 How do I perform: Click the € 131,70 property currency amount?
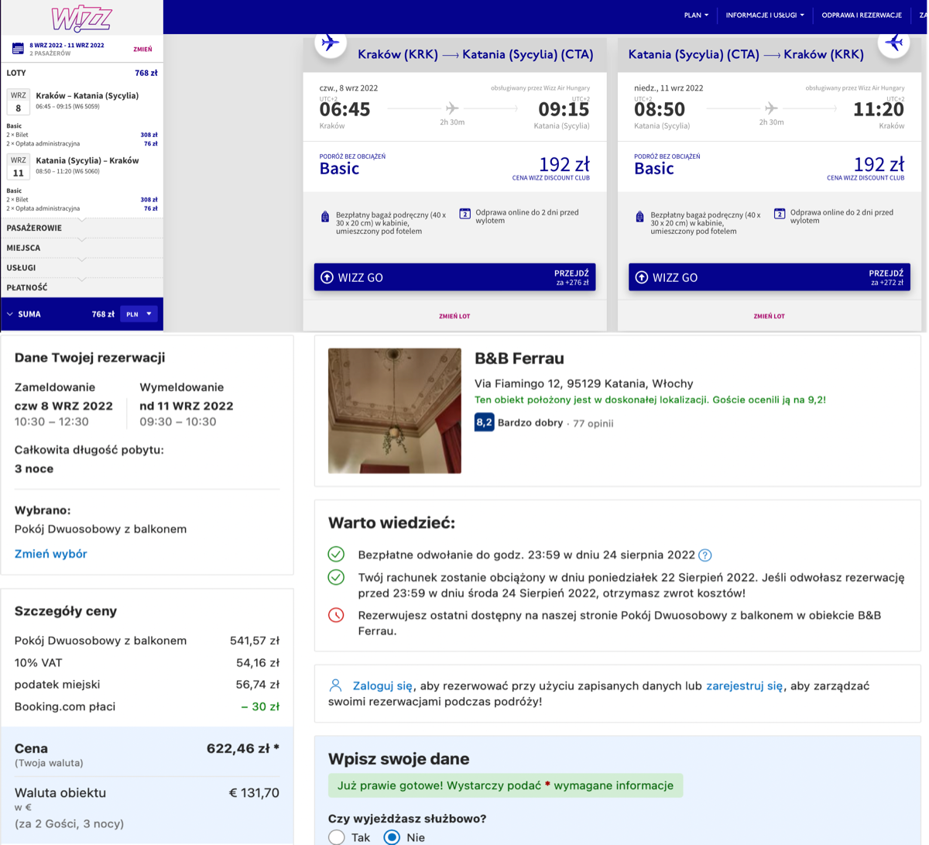click(254, 792)
